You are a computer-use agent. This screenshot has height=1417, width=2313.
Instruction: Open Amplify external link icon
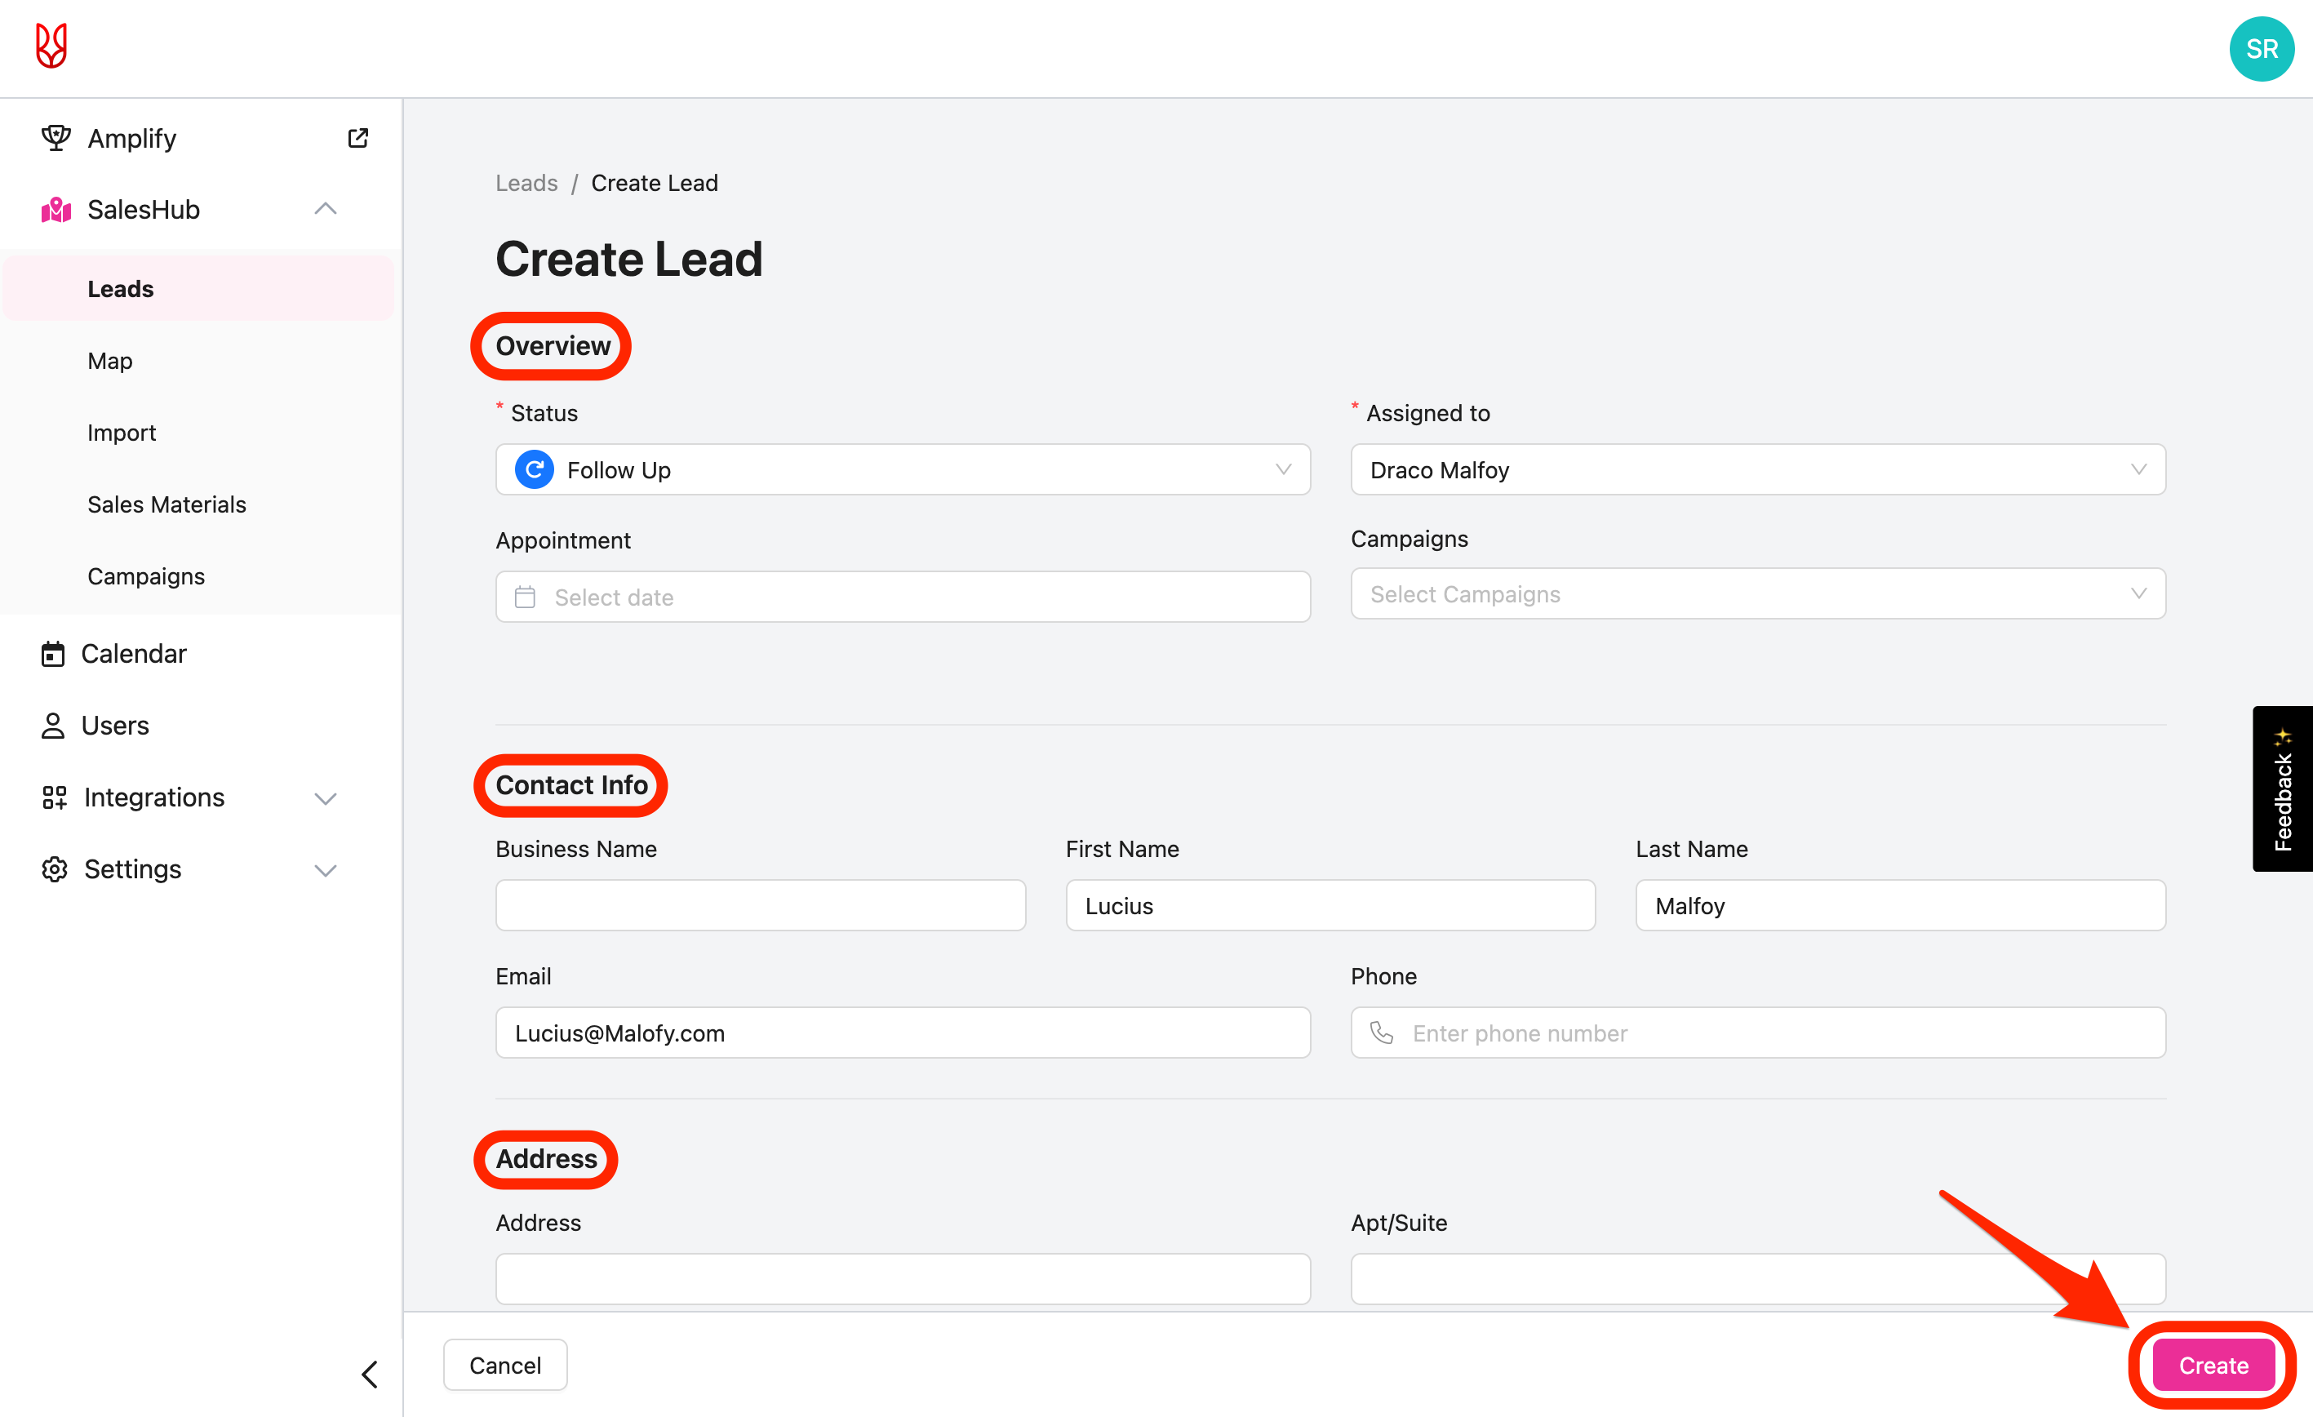(357, 138)
